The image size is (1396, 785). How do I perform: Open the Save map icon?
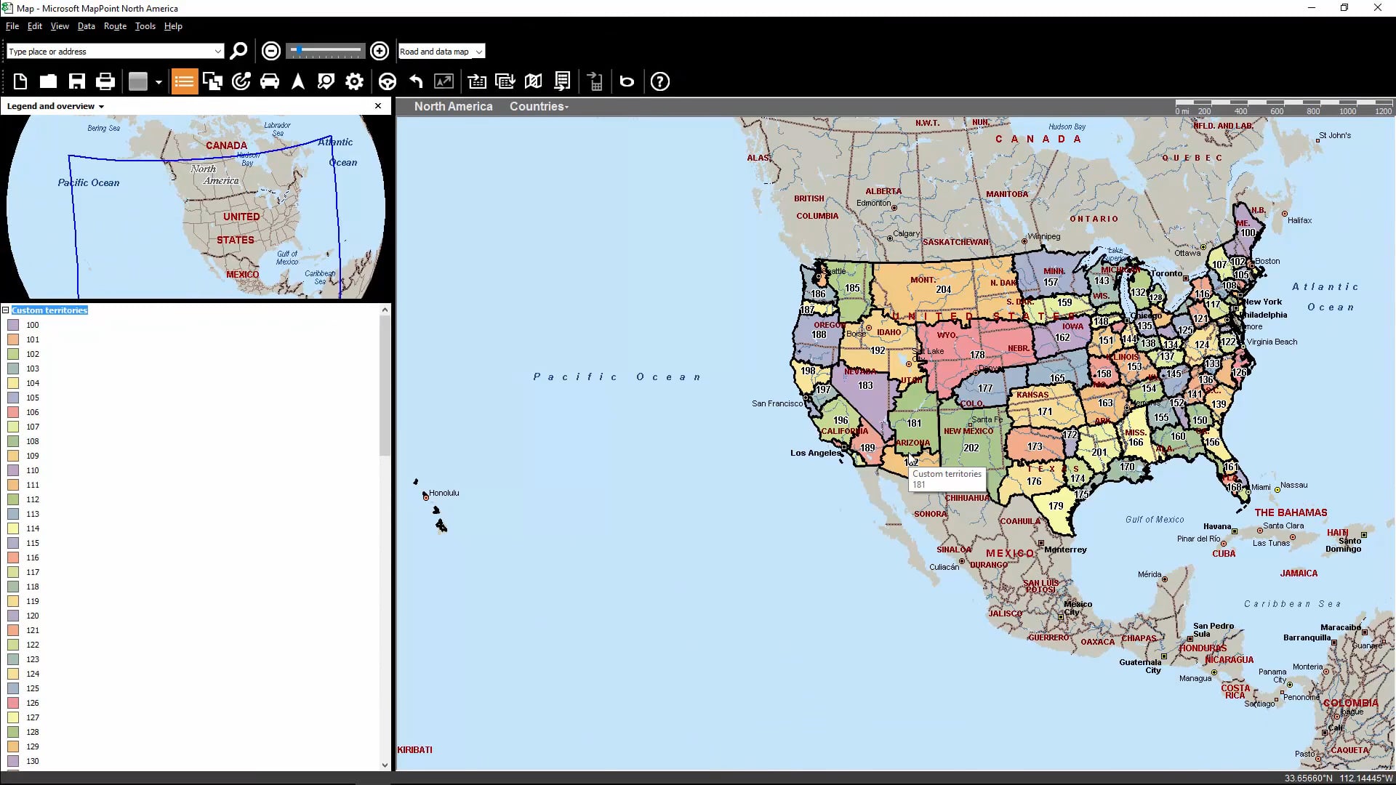[x=76, y=81]
